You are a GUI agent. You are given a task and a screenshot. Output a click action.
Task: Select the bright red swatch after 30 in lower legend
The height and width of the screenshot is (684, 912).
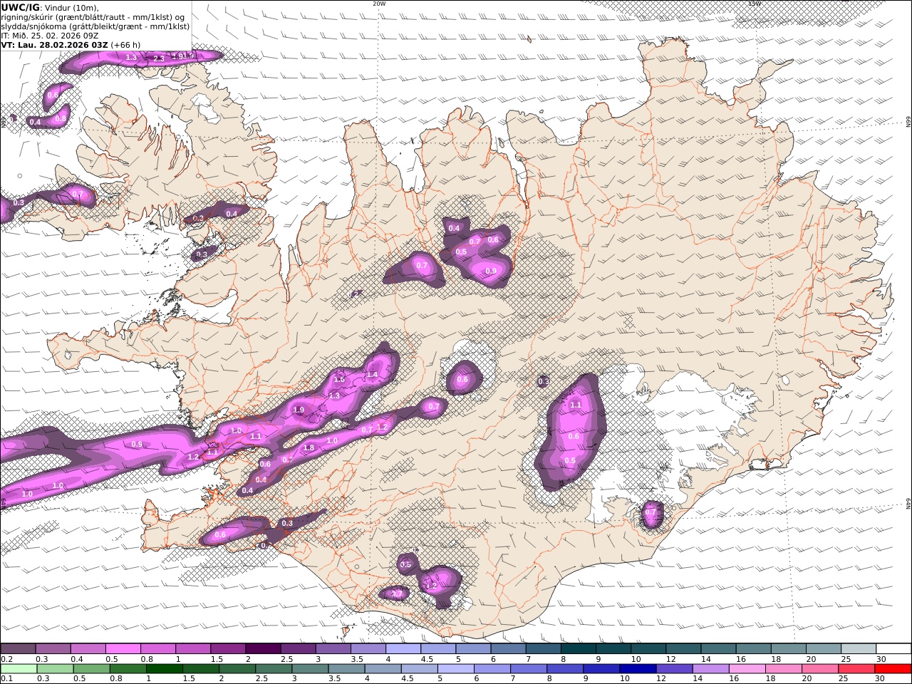coord(892,669)
